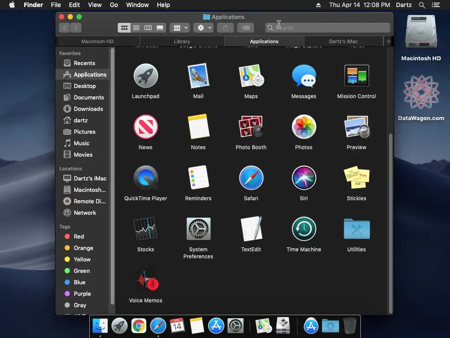Select the Maps app icon in the Applications folder
Image resolution: width=450 pixels, height=338 pixels.
(x=251, y=76)
